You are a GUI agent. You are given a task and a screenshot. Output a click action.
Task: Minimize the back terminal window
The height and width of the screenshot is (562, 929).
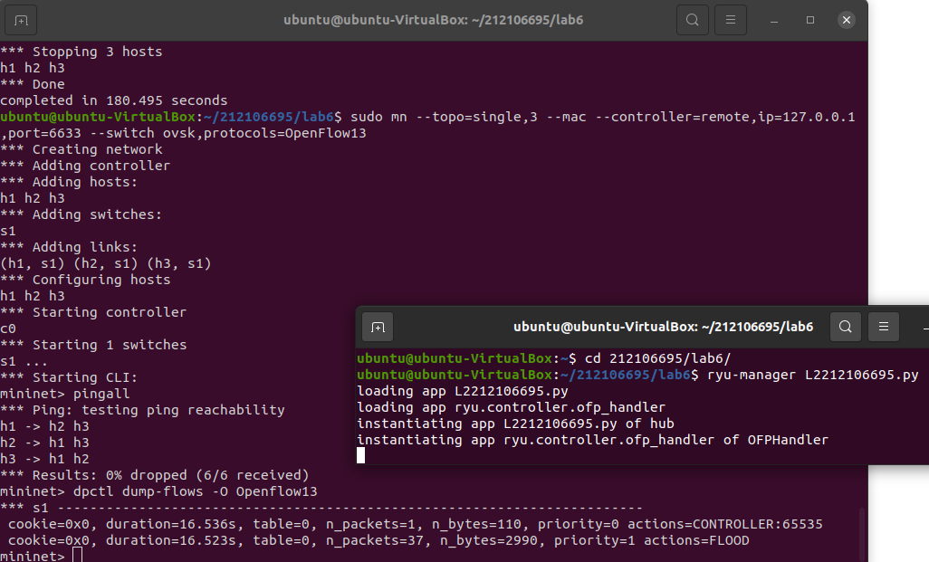[x=774, y=20]
